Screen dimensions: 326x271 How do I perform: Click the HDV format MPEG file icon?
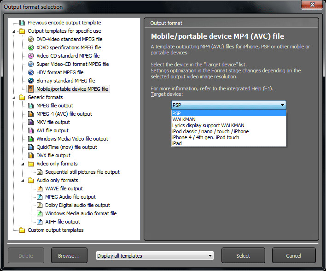[x=31, y=72]
